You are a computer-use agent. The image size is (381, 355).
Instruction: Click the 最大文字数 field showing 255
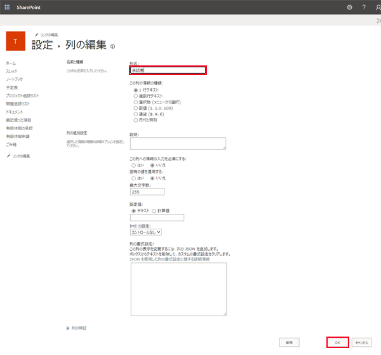[147, 192]
